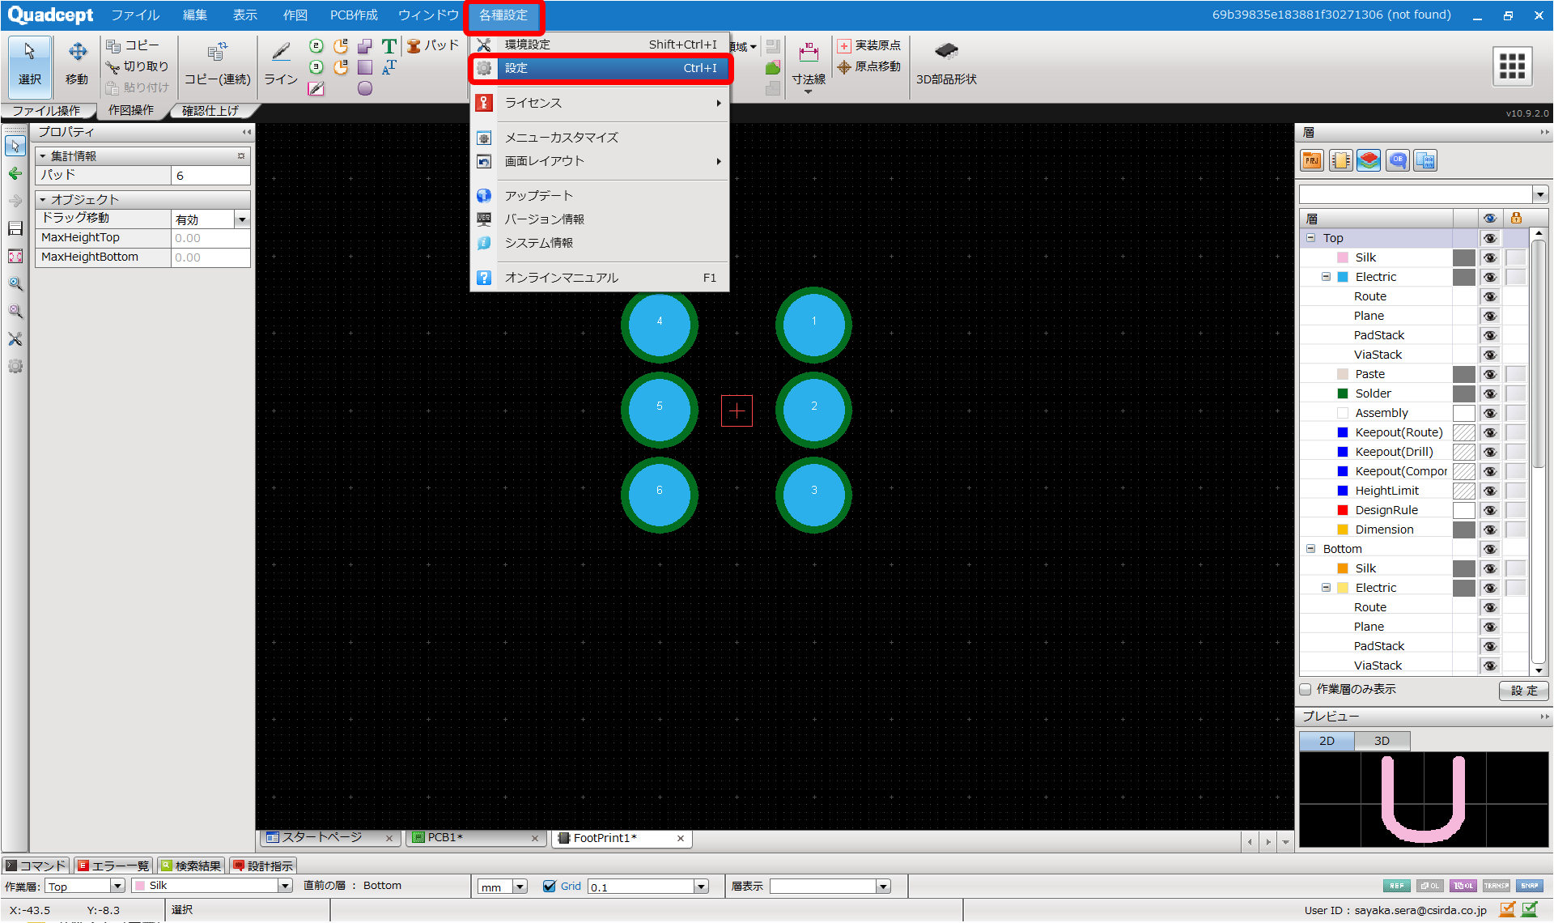This screenshot has width=1554, height=923.
Task: Open the grid apps icon at top right
Action: [1512, 66]
